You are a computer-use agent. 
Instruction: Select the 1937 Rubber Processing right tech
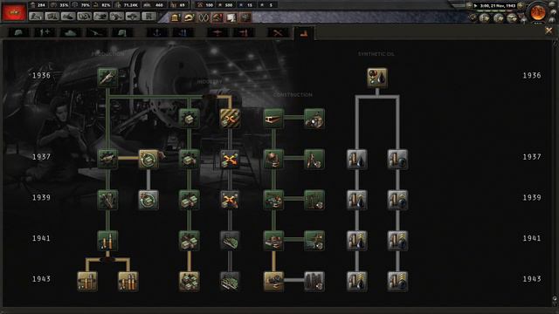[397, 159]
